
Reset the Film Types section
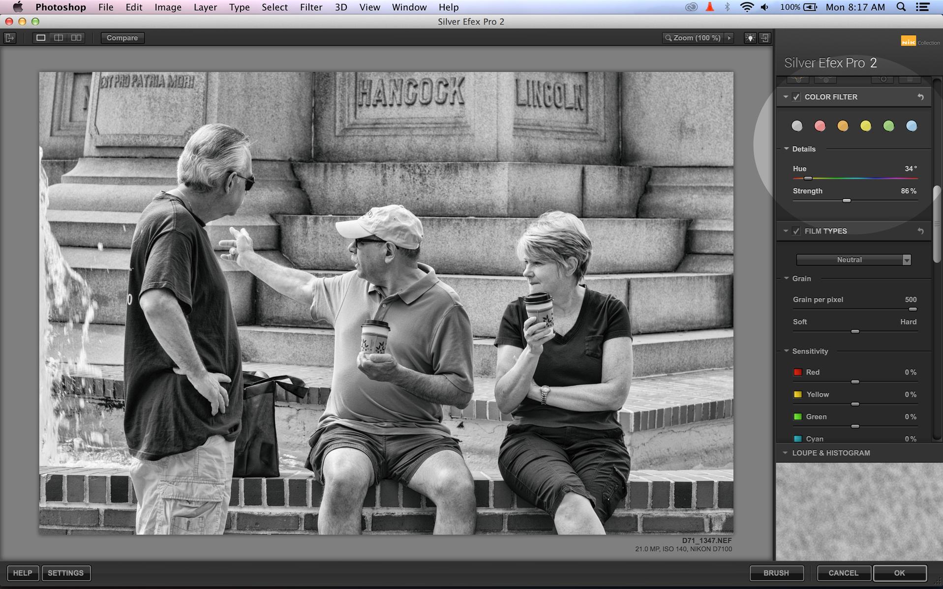click(920, 231)
